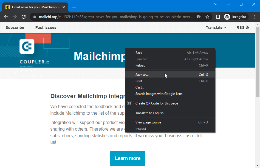Select Print... from context menu

click(x=170, y=81)
